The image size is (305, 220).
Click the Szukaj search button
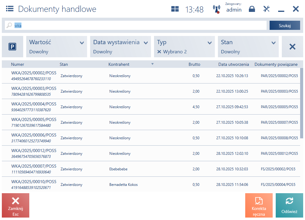[285, 26]
